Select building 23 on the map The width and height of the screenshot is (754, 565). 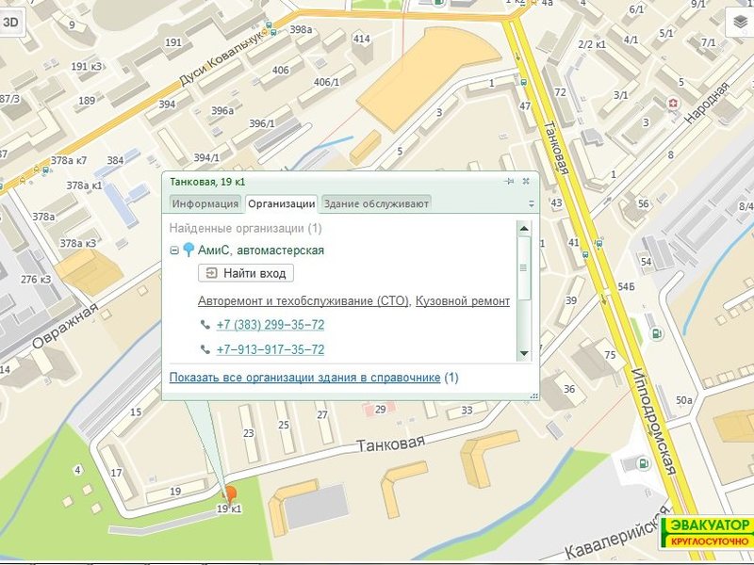pyautogui.click(x=248, y=433)
